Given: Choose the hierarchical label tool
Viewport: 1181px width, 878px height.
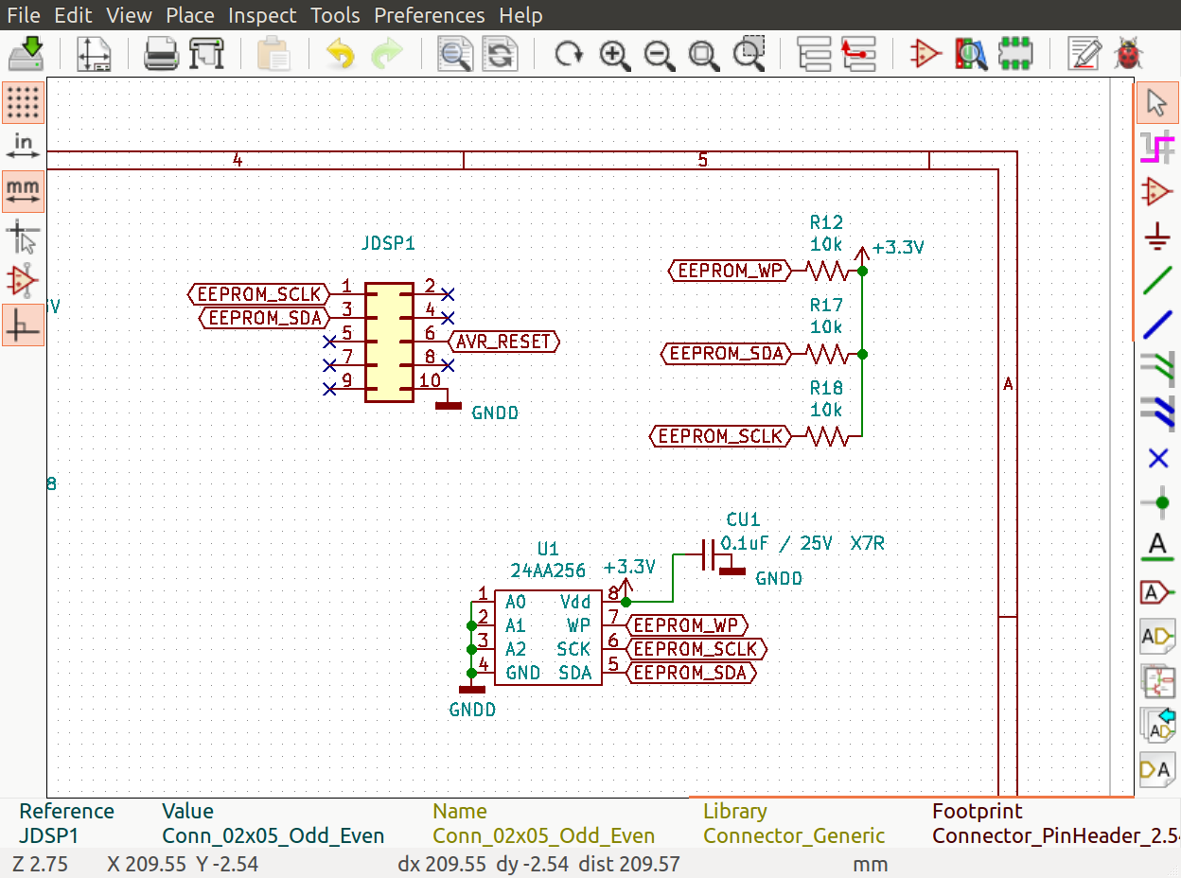Looking at the screenshot, I should (x=1156, y=637).
